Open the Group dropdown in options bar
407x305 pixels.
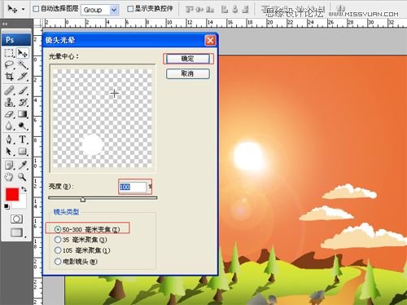point(100,10)
